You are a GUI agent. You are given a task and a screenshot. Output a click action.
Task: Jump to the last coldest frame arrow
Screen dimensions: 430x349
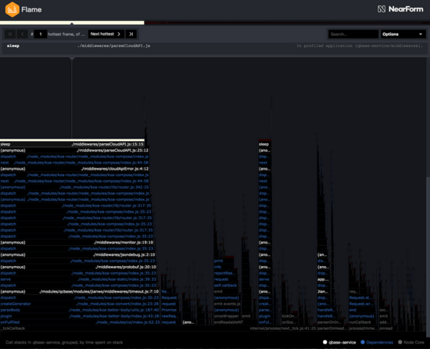[131, 34]
